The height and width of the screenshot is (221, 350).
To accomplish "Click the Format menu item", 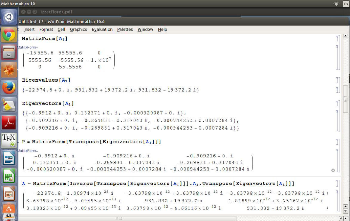I will pyautogui.click(x=46, y=29).
